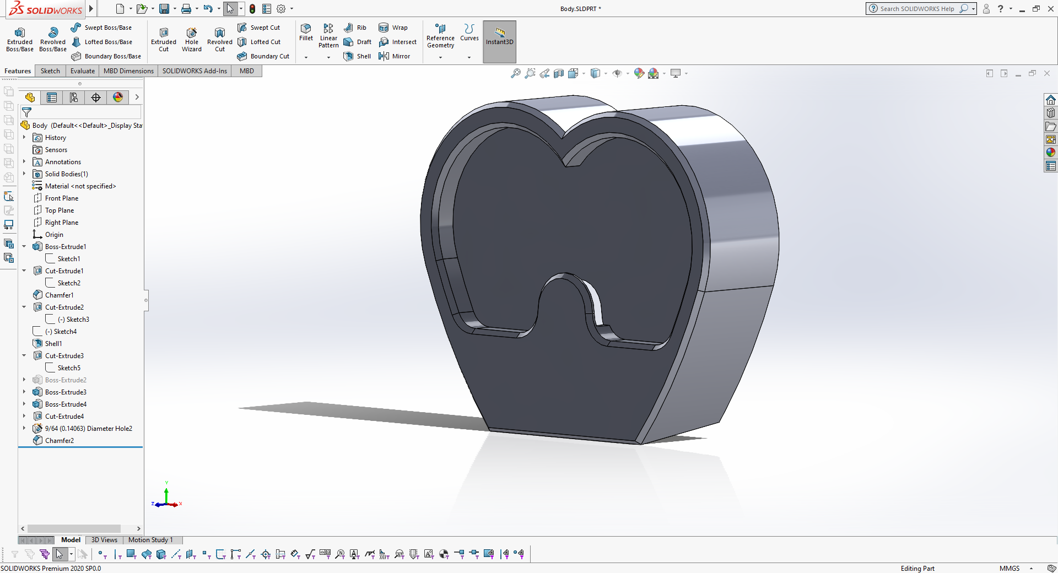Screen dimensions: 1058x573
Task: Open the MBD Dimensions tab
Action: [128, 71]
